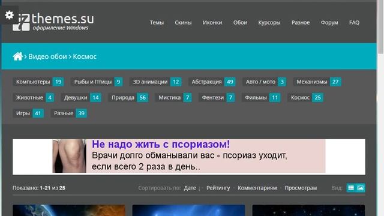Select Компьютеры category tag
Image resolution: width=384 pixels, height=216 pixels.
pyautogui.click(x=38, y=82)
